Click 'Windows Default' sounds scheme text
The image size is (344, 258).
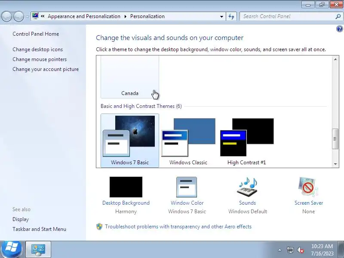[248, 212]
